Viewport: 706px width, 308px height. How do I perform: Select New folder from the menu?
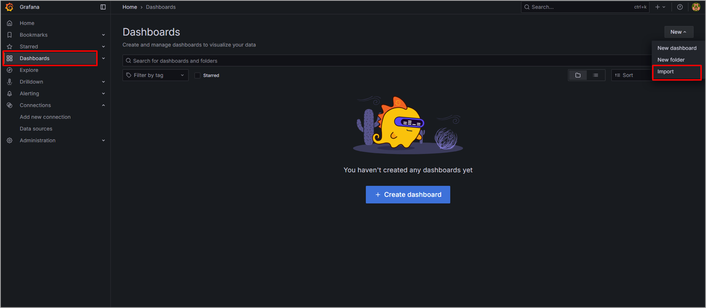(x=671, y=60)
